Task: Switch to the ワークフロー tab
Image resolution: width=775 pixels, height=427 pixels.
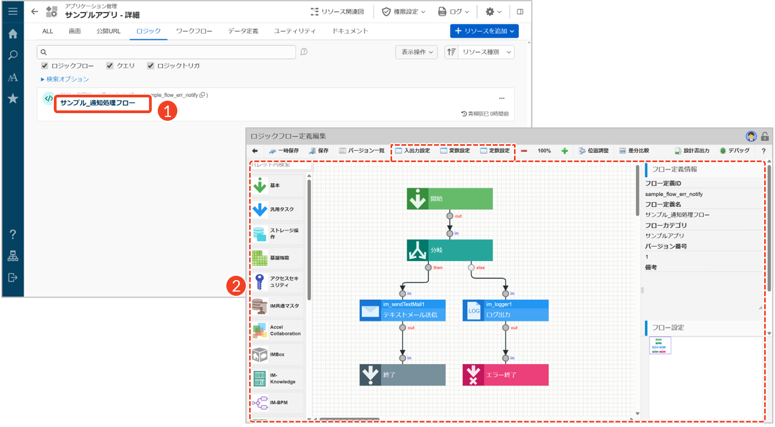Action: pos(194,31)
